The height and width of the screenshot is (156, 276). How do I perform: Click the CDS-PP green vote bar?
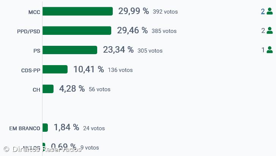point(55,69)
